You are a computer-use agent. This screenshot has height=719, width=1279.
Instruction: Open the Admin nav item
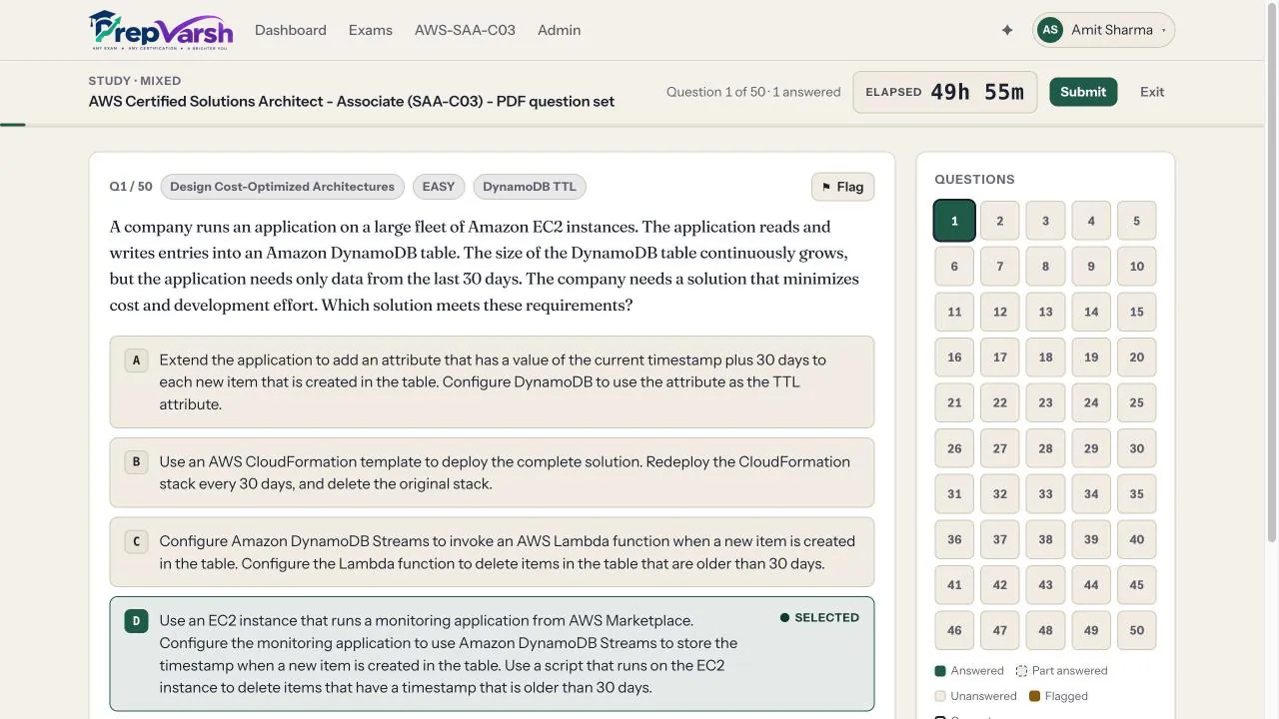pyautogui.click(x=560, y=30)
